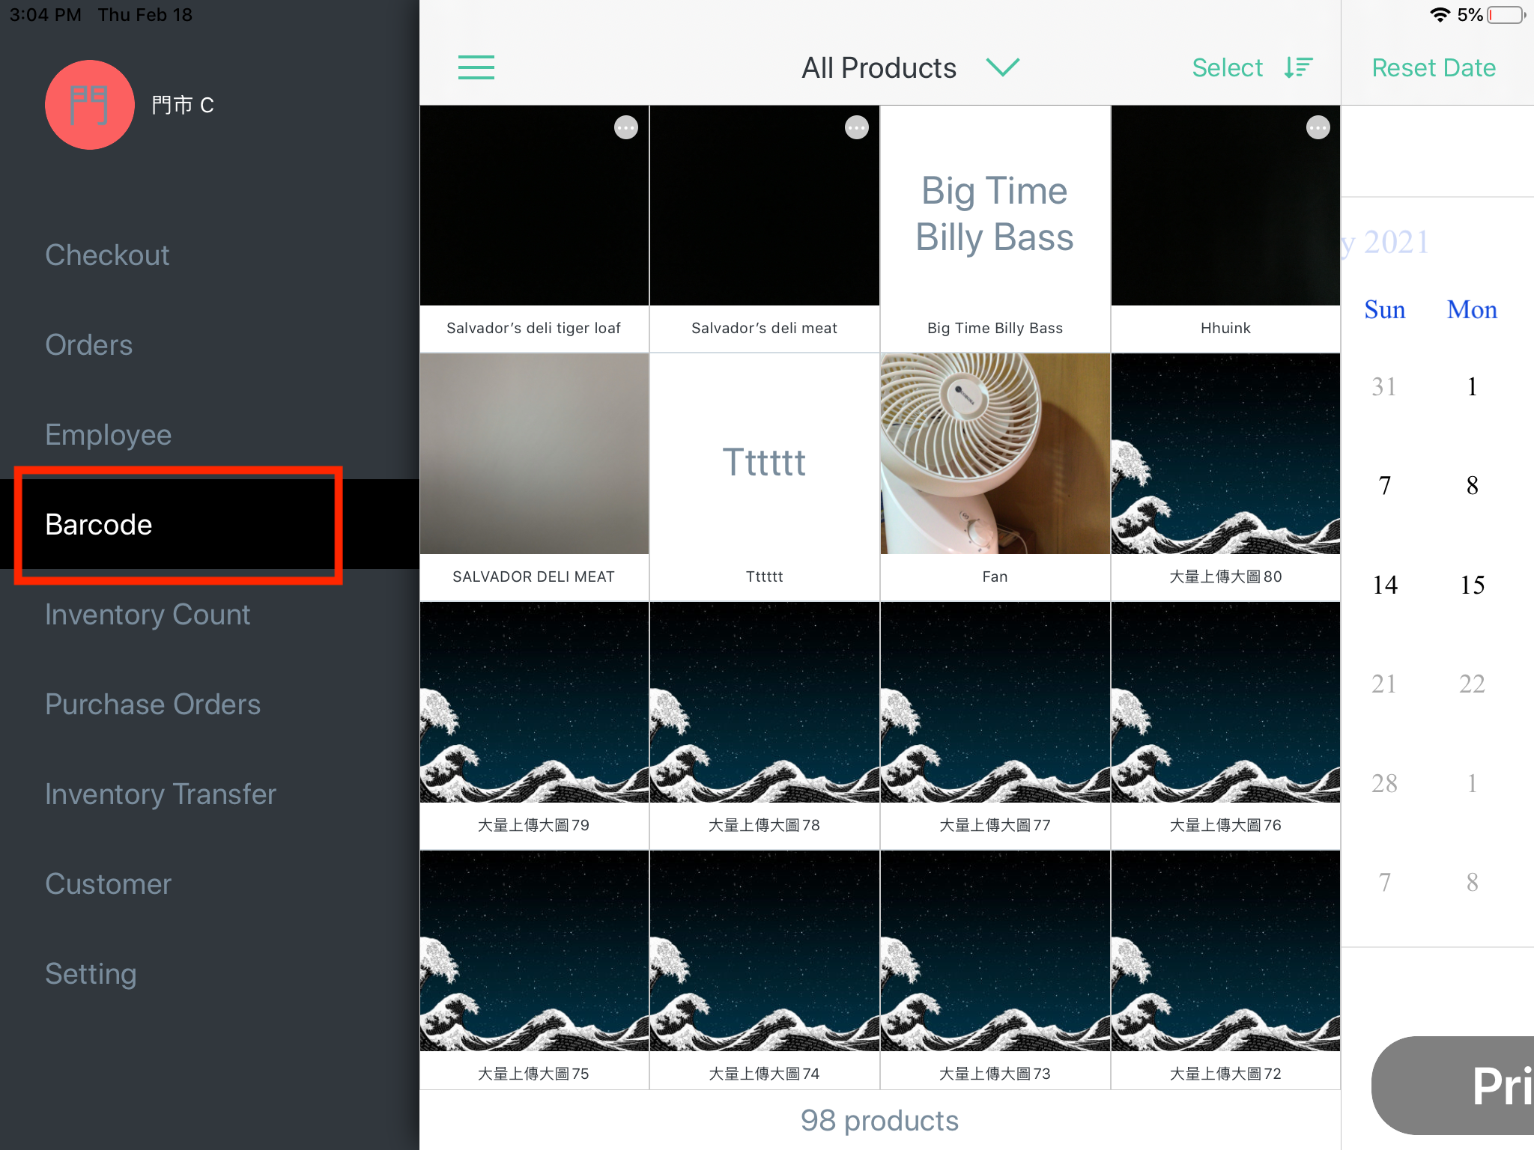
Task: Pick product 大量上傳大圖74
Action: pyautogui.click(x=764, y=970)
